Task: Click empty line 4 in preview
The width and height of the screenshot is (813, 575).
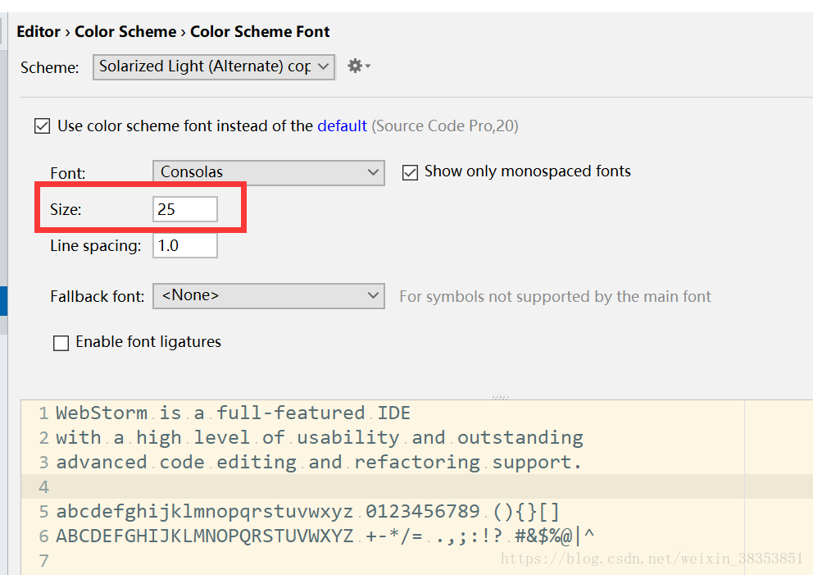Action: click(x=328, y=486)
